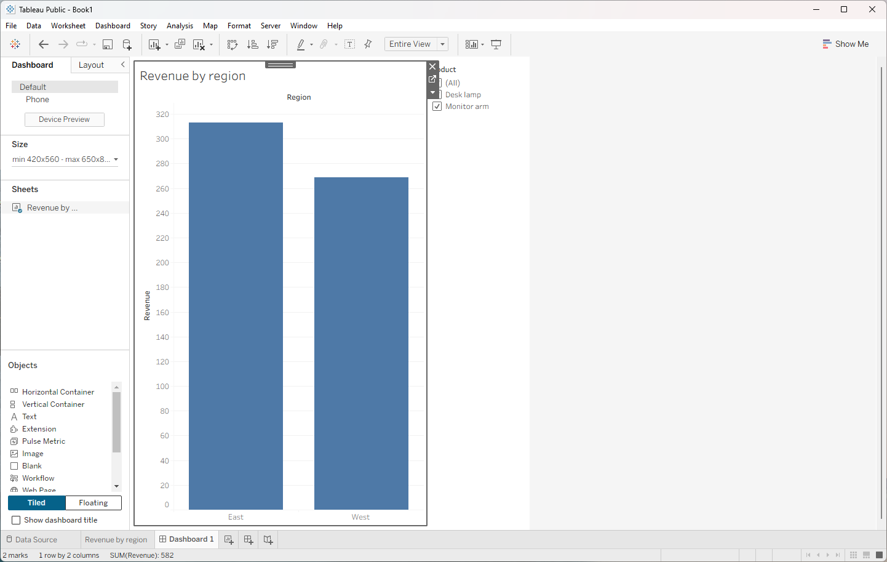
Task: Create a new worksheet from the toolbar
Action: [x=154, y=44]
